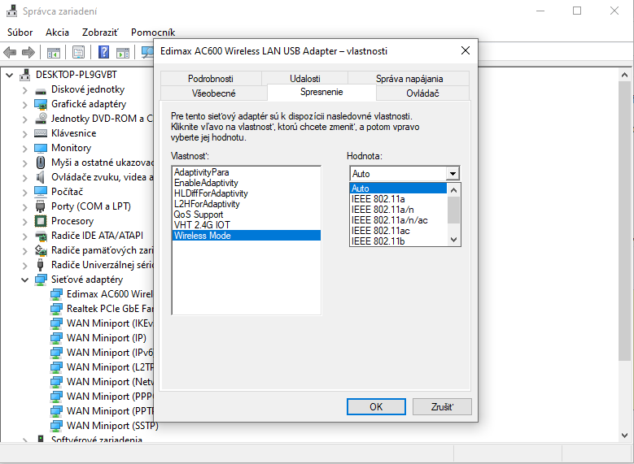Expand the Porty (COM a LPT) node
The height and width of the screenshot is (464, 634).
tap(24, 207)
